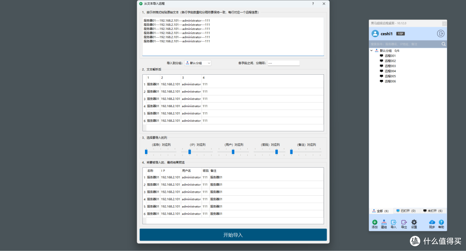Click row 6 IP cell in parsed table
The image size is (466, 251).
click(x=170, y=121)
